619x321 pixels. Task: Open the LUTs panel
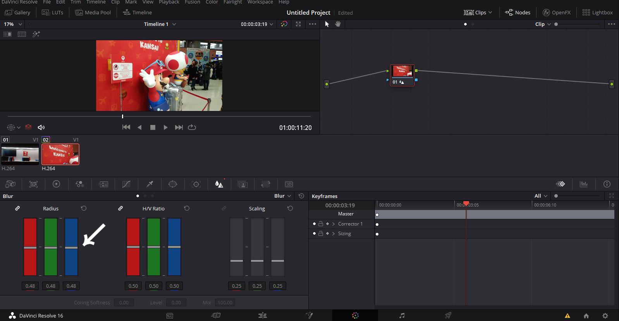point(53,12)
